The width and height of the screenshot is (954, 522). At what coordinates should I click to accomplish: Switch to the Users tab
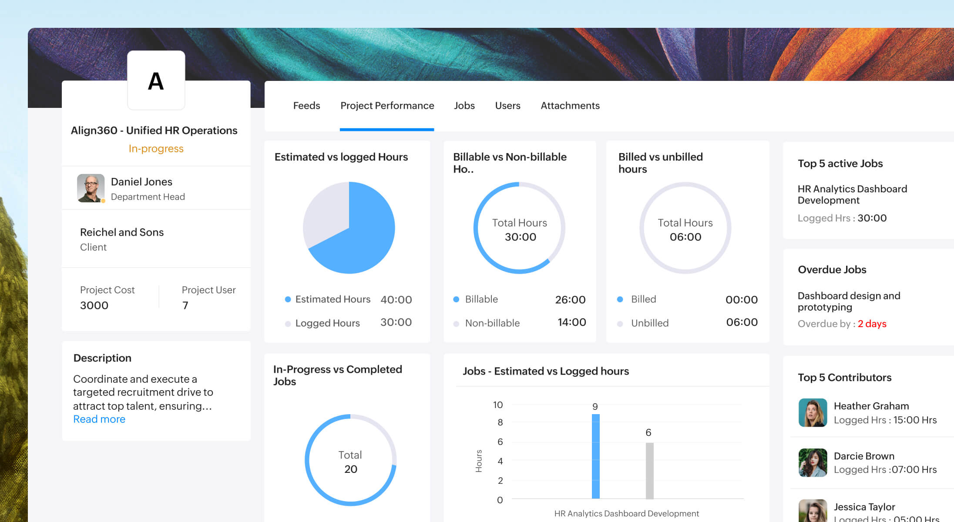click(x=507, y=105)
